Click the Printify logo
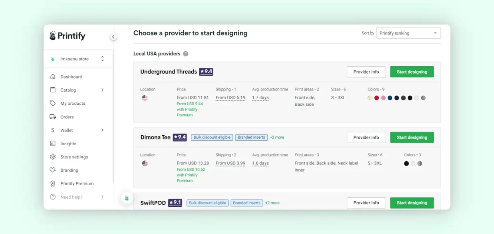494x234 pixels. pos(67,36)
